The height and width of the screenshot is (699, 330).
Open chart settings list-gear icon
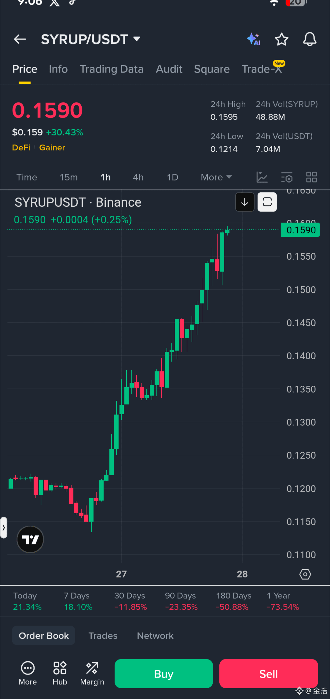pos(287,177)
